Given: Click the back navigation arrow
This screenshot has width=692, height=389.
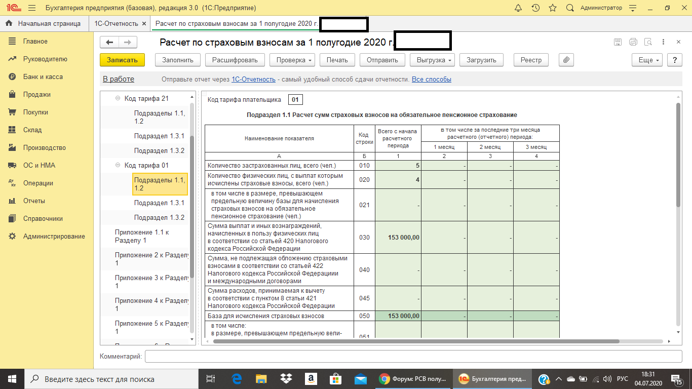Looking at the screenshot, I should click(109, 42).
